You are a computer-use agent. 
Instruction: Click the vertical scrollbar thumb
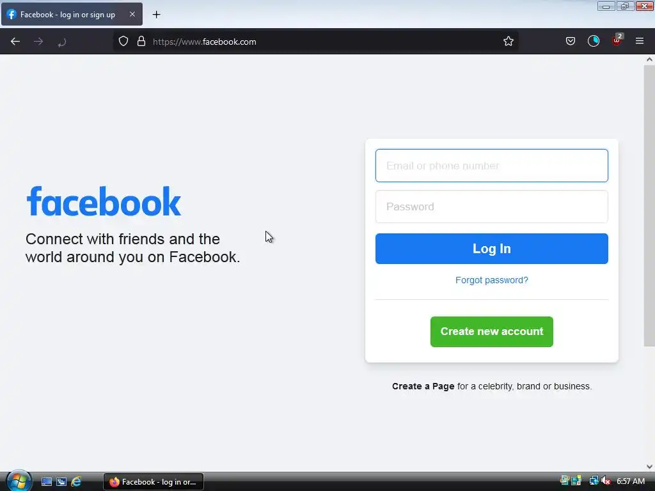[649, 205]
